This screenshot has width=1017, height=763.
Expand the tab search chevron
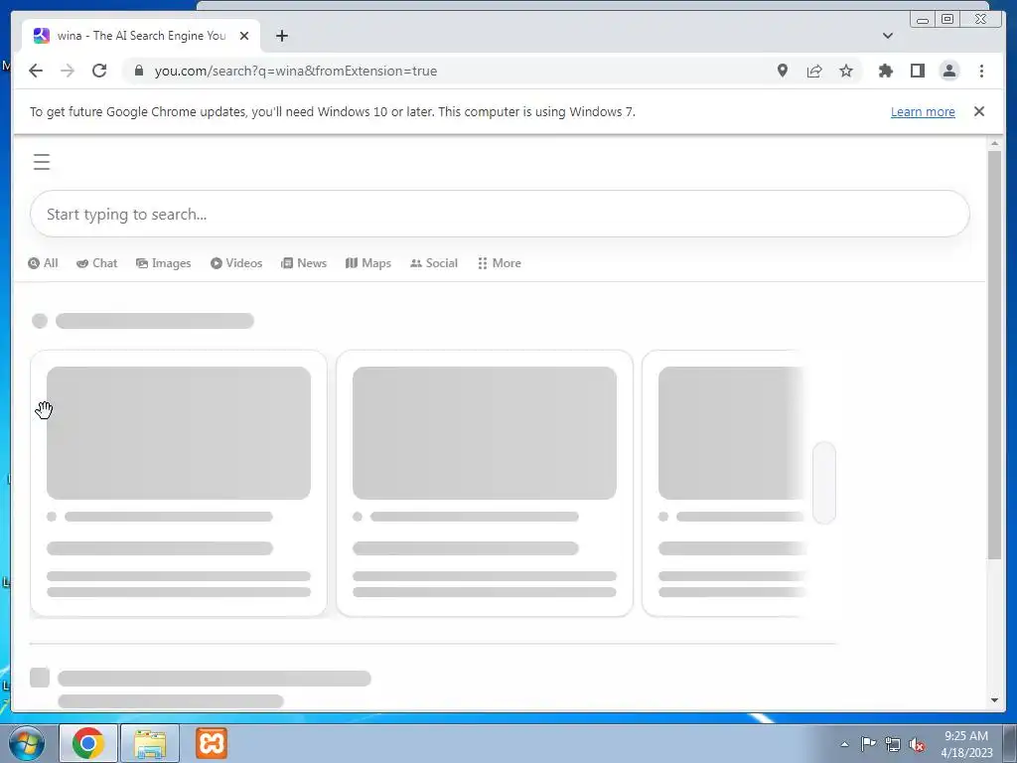point(887,36)
